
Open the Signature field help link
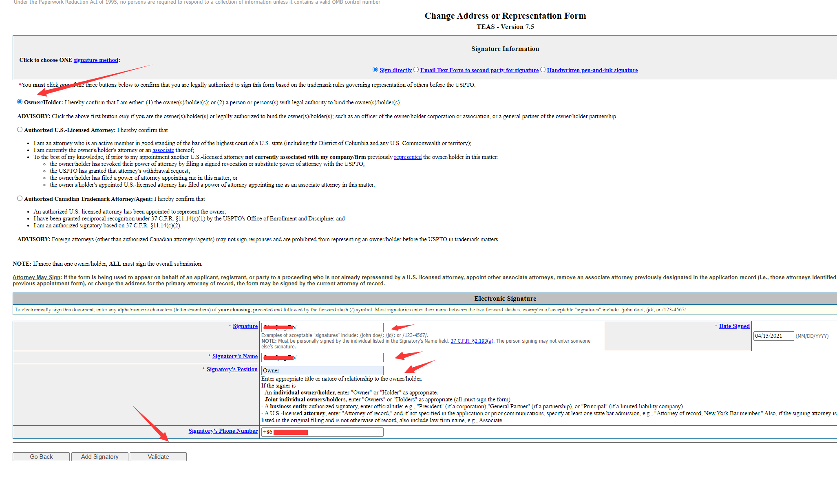pos(245,326)
